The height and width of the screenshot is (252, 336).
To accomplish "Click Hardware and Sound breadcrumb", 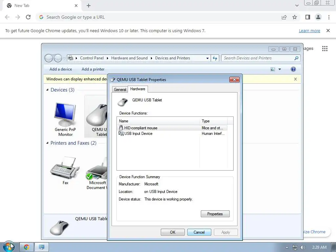I will pyautogui.click(x=129, y=58).
